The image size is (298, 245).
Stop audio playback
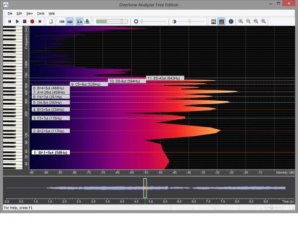(25, 21)
